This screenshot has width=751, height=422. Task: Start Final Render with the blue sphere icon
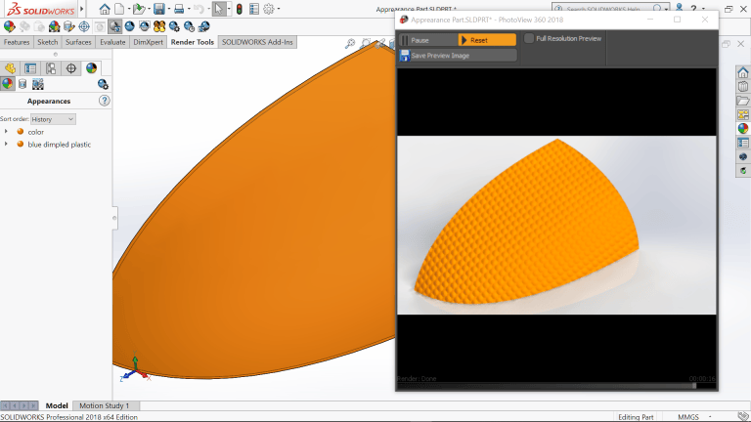coord(129,26)
